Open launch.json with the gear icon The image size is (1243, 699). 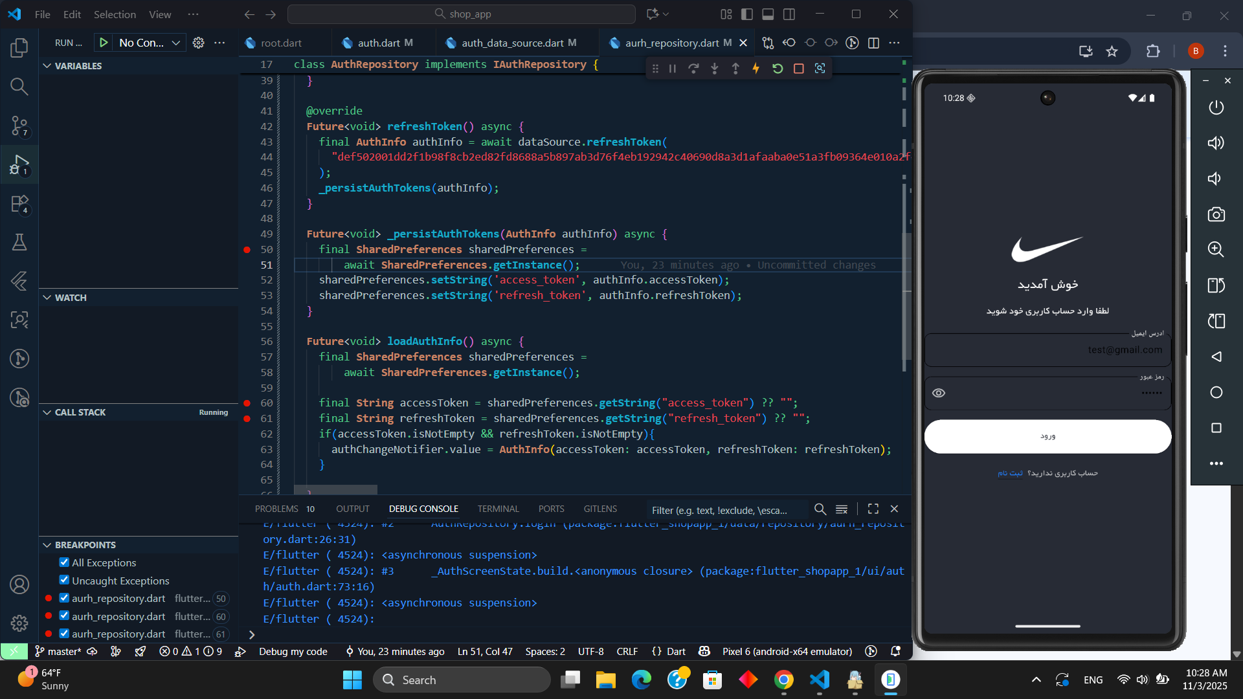199,43
